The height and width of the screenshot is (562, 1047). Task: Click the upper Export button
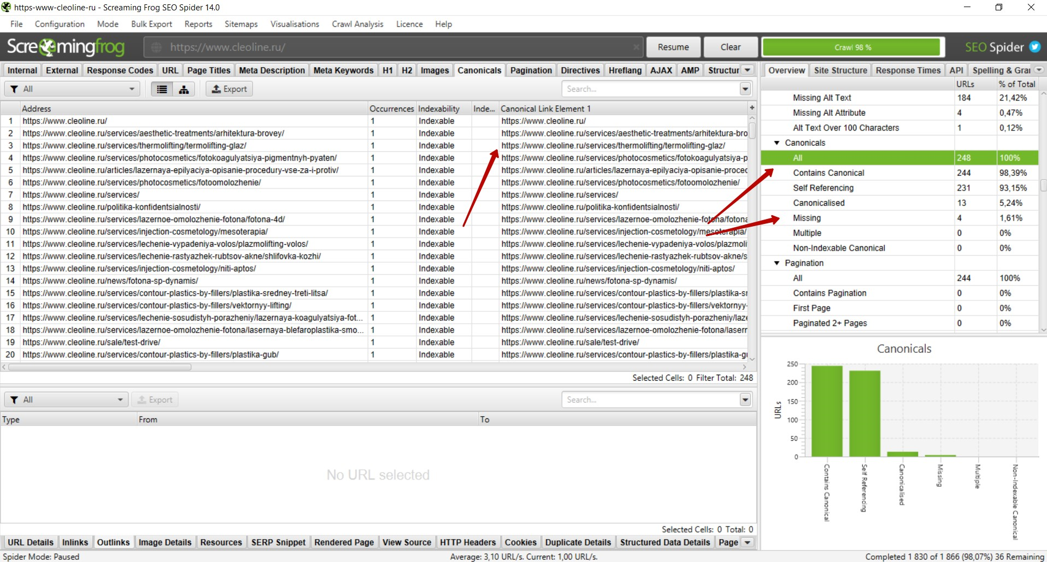(x=229, y=89)
